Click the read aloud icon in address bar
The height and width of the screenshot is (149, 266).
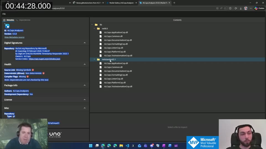coord(221,8)
